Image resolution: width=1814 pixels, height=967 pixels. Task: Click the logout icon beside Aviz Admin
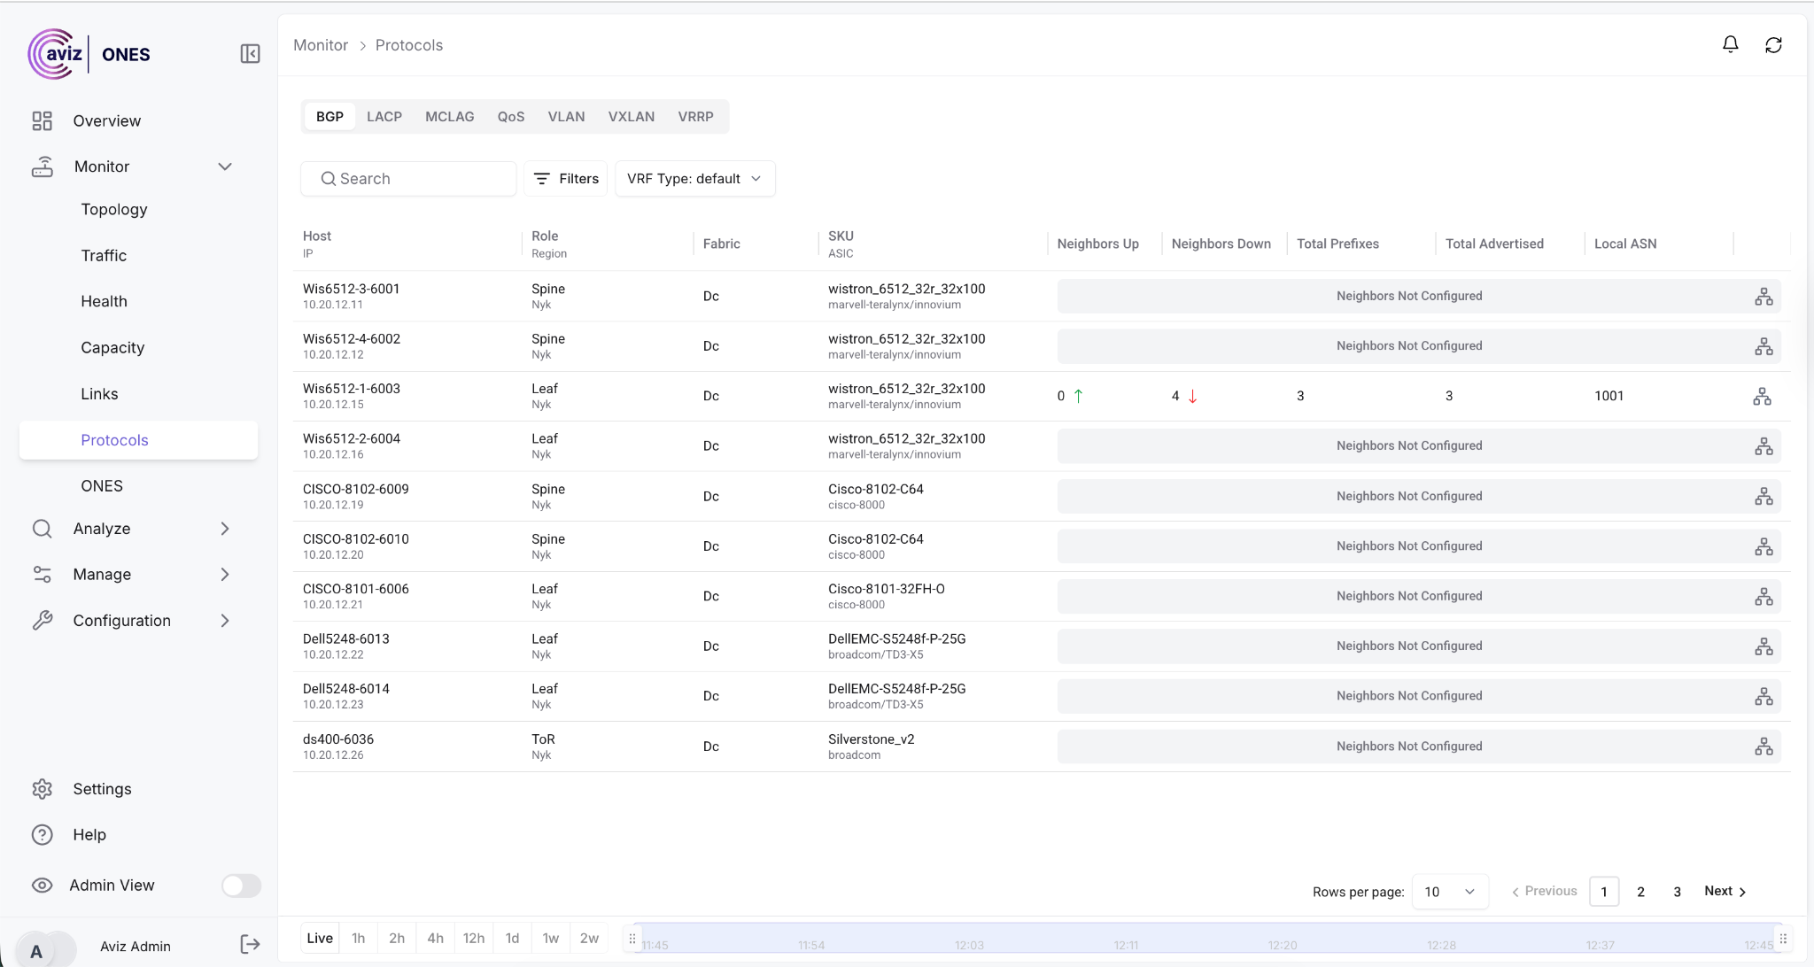pyautogui.click(x=250, y=945)
